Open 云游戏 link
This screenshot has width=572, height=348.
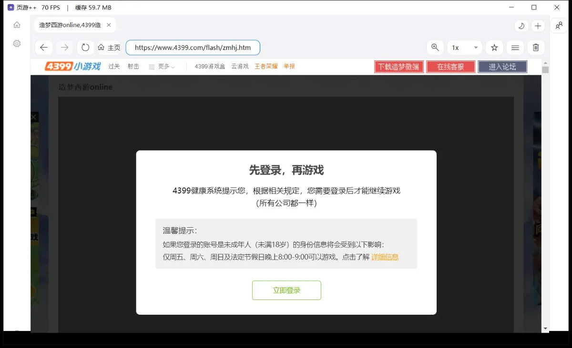[240, 67]
